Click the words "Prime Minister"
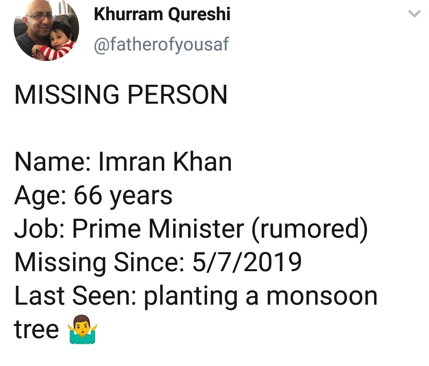The image size is (429, 366). [158, 229]
